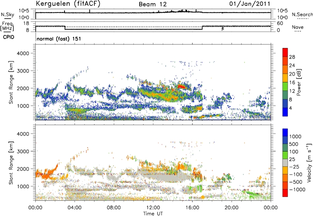Click power panel 'Slant Range [km]' label
This screenshot has height=216, width=313.
11,82
